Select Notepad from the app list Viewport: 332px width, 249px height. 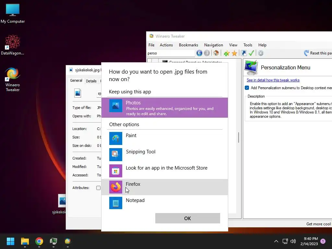coord(165,203)
